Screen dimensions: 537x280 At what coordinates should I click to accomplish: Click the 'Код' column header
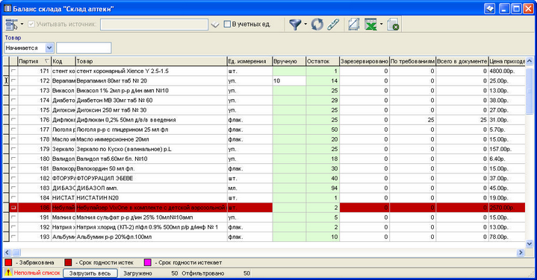click(x=63, y=61)
